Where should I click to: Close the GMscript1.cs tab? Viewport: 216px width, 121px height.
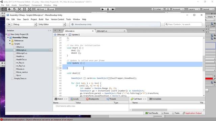tap(125, 31)
